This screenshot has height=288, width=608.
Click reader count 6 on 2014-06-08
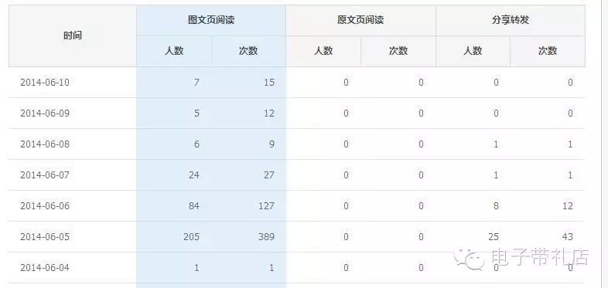click(196, 144)
